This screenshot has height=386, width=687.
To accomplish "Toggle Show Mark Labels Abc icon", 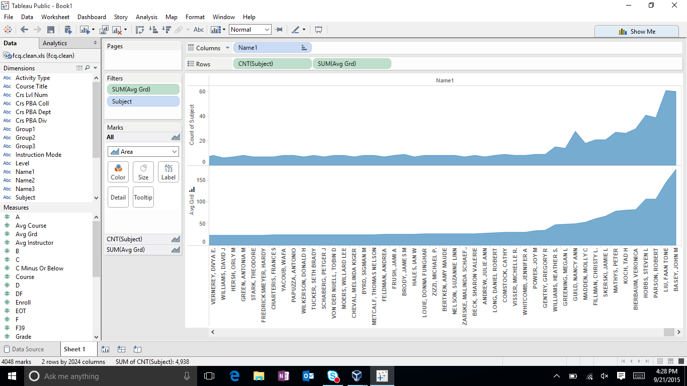I will coord(199,30).
